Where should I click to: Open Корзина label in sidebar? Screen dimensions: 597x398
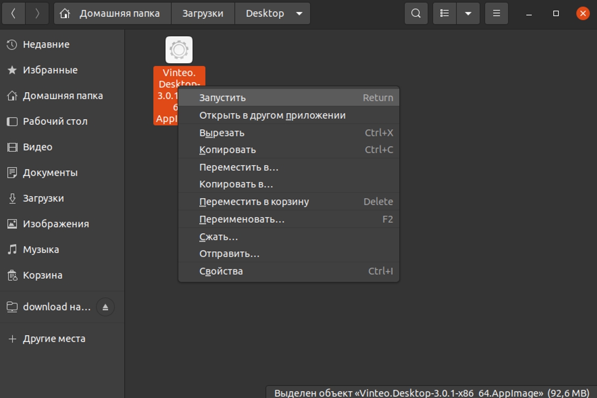tap(43, 275)
